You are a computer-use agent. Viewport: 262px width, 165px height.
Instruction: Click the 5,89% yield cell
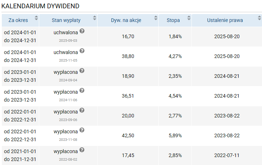tap(175, 135)
